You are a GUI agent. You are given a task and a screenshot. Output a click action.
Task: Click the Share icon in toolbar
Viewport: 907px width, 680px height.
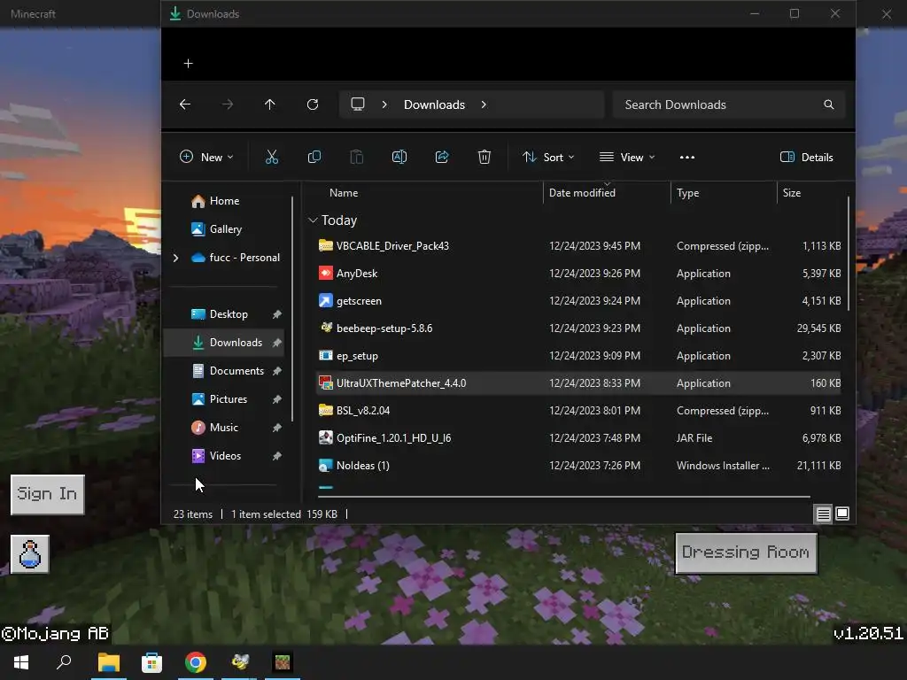point(442,157)
